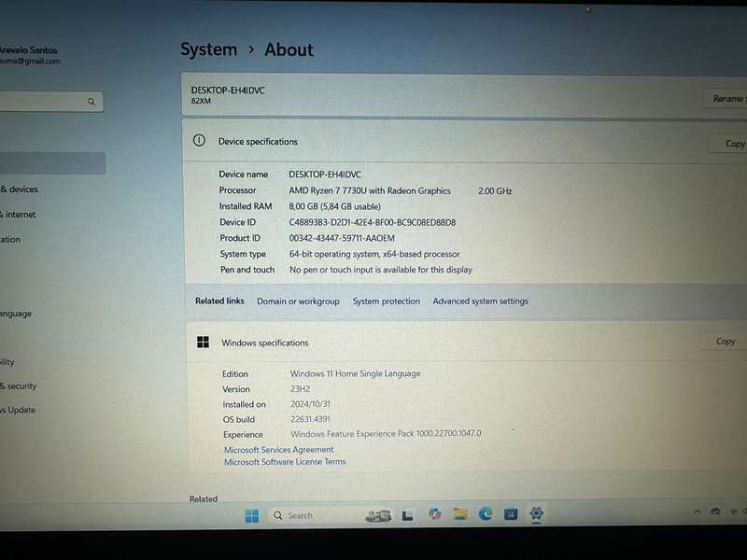The image size is (747, 560).
Task: Open Microsoft Services Agreement link
Action: point(278,450)
